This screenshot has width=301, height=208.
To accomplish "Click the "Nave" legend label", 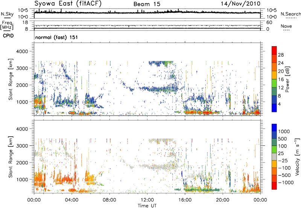I will click(x=286, y=26).
